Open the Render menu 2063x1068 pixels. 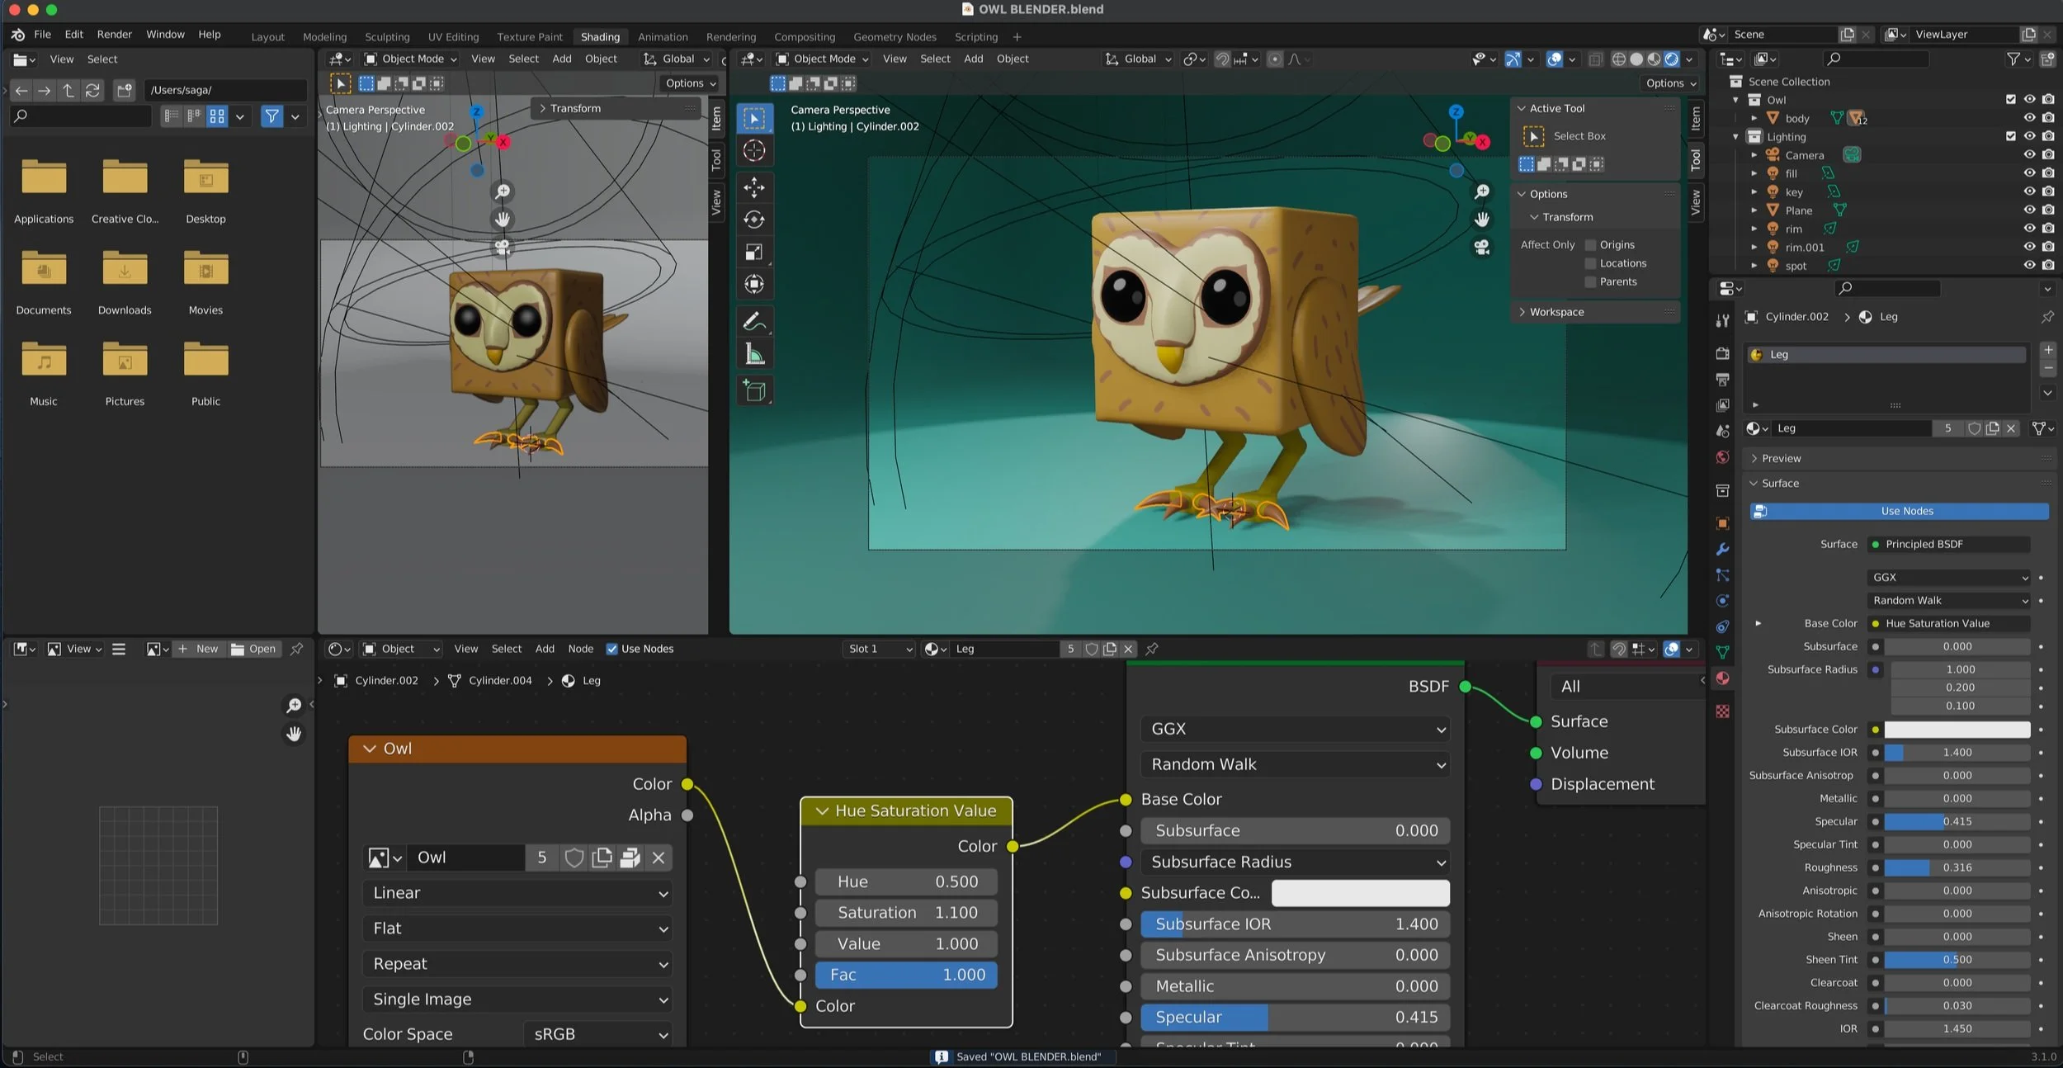click(114, 35)
